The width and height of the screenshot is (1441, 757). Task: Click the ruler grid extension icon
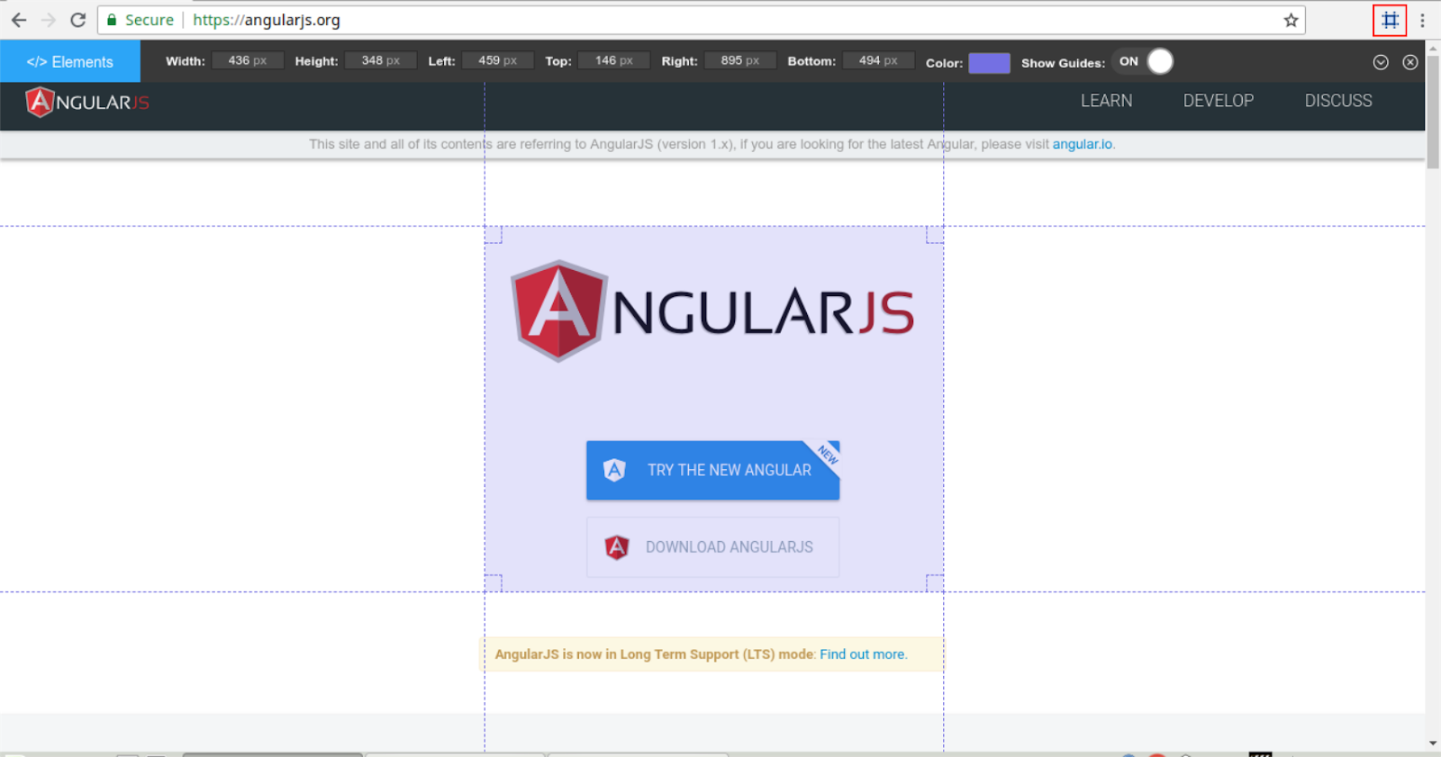(1390, 20)
